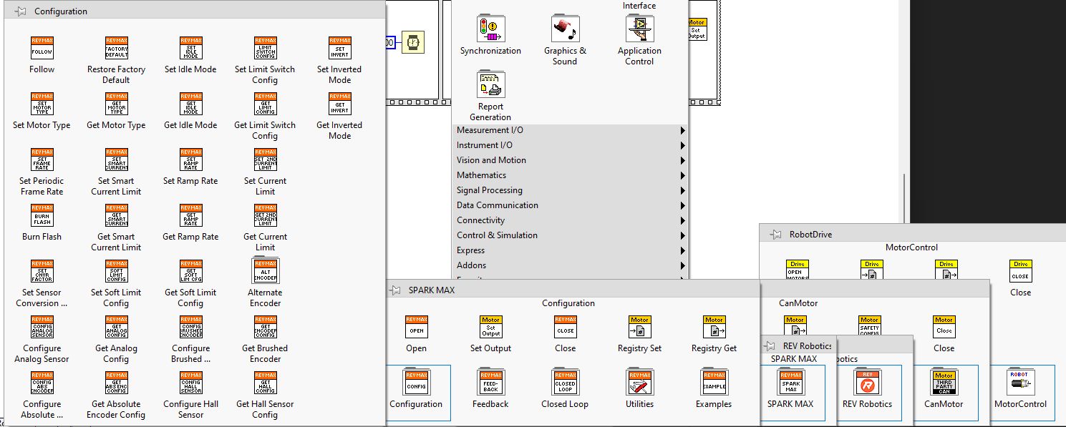The width and height of the screenshot is (1066, 427).
Task: Select the Configure Hall Sensor VI
Action: 191,383
